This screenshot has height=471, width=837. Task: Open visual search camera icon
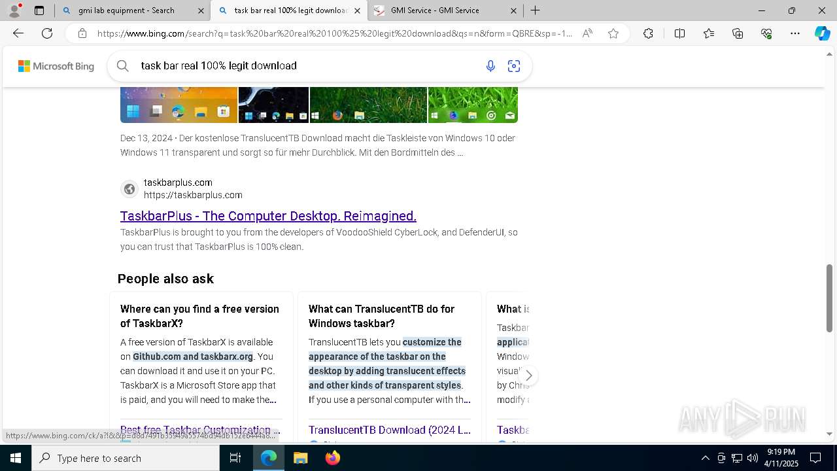(x=514, y=65)
